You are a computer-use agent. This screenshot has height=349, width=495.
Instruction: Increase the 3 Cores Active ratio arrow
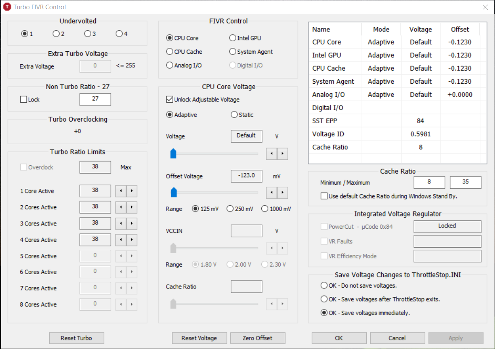[x=132, y=223]
